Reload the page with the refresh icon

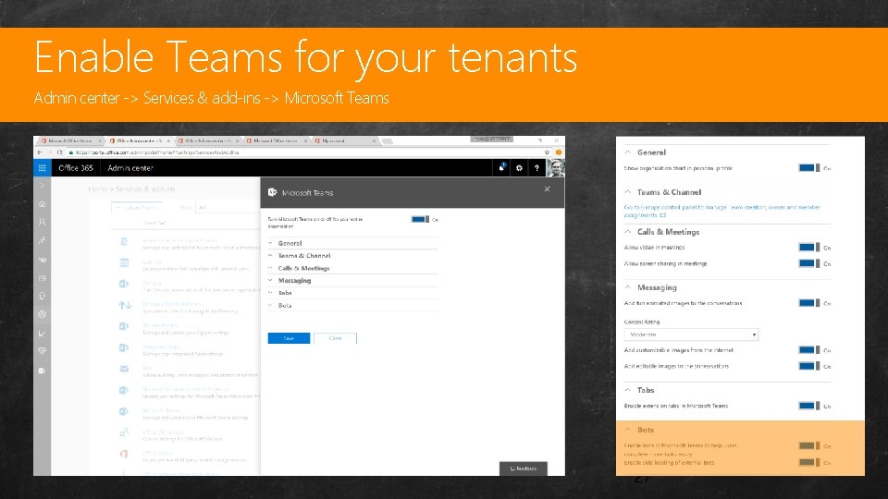coord(59,152)
